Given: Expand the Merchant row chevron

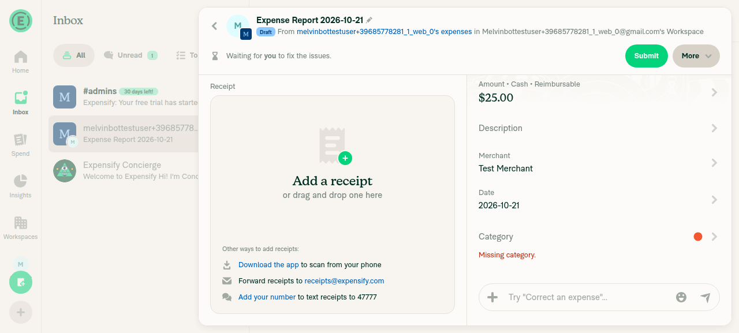Looking at the screenshot, I should (714, 163).
